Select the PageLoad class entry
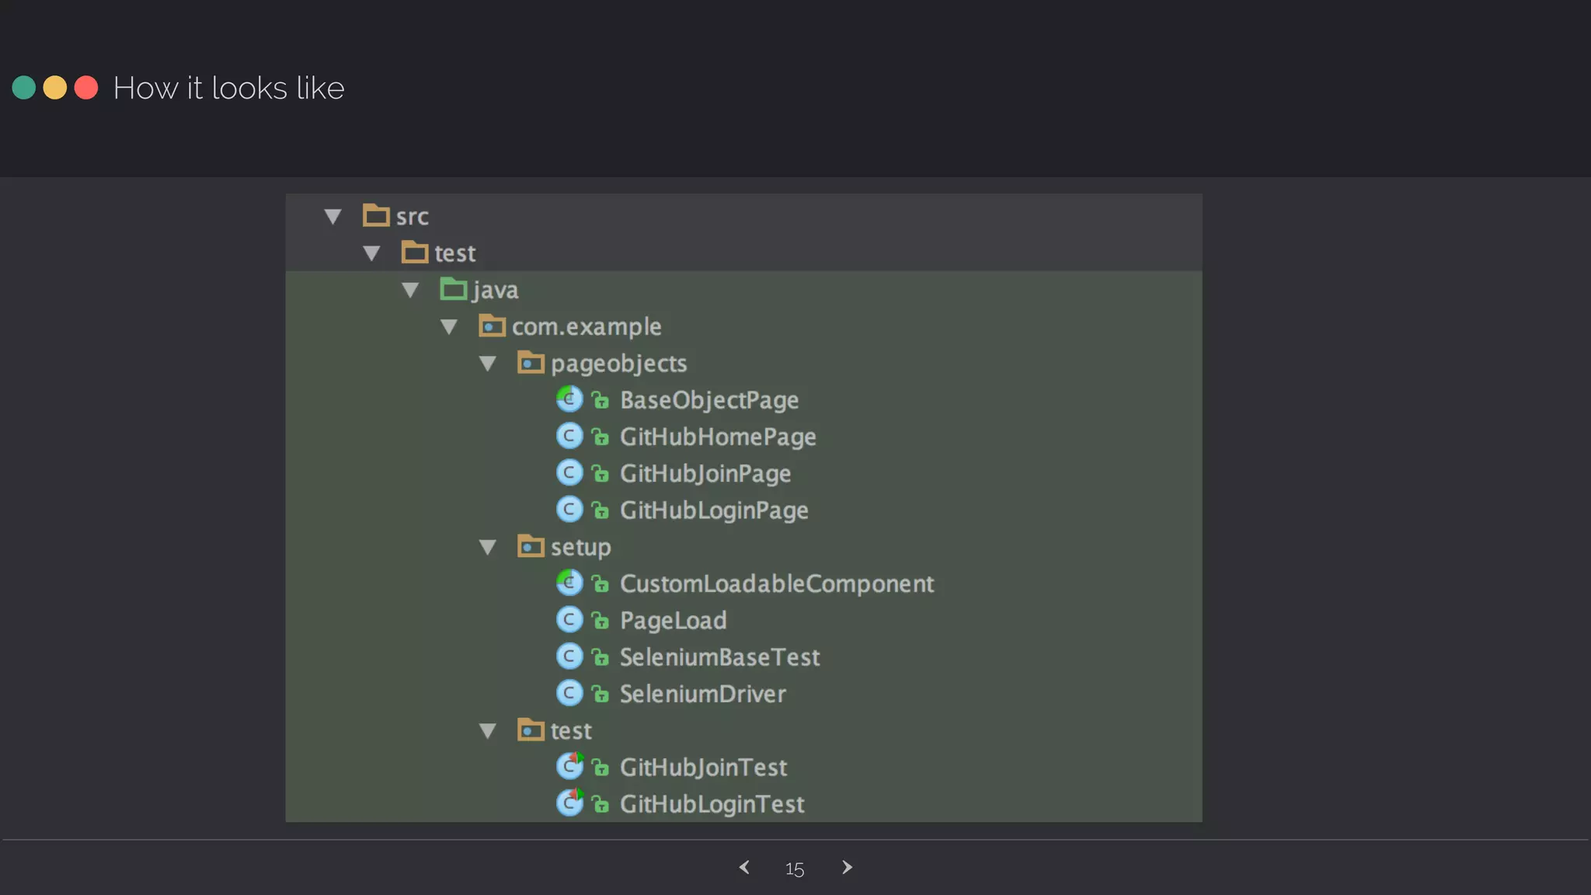 click(673, 621)
